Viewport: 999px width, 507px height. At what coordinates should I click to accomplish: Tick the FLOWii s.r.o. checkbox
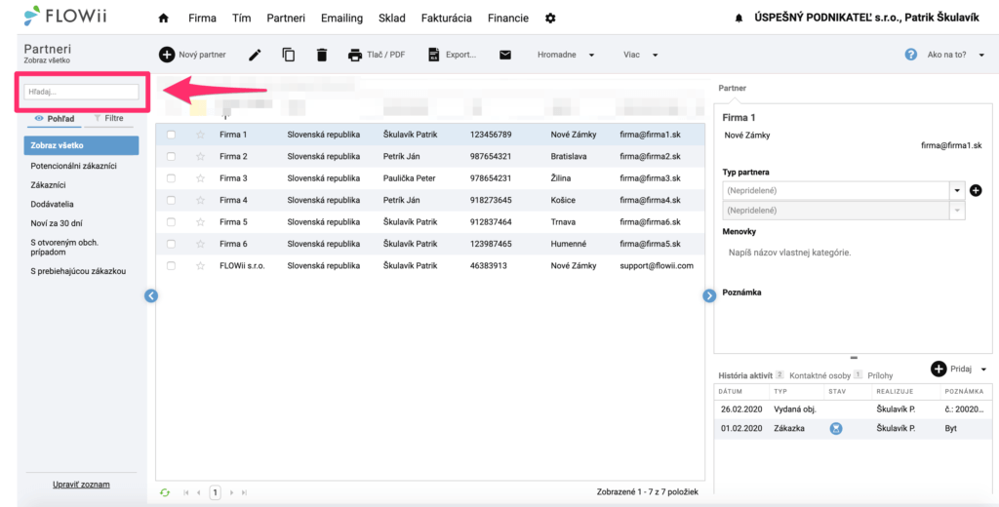[171, 265]
